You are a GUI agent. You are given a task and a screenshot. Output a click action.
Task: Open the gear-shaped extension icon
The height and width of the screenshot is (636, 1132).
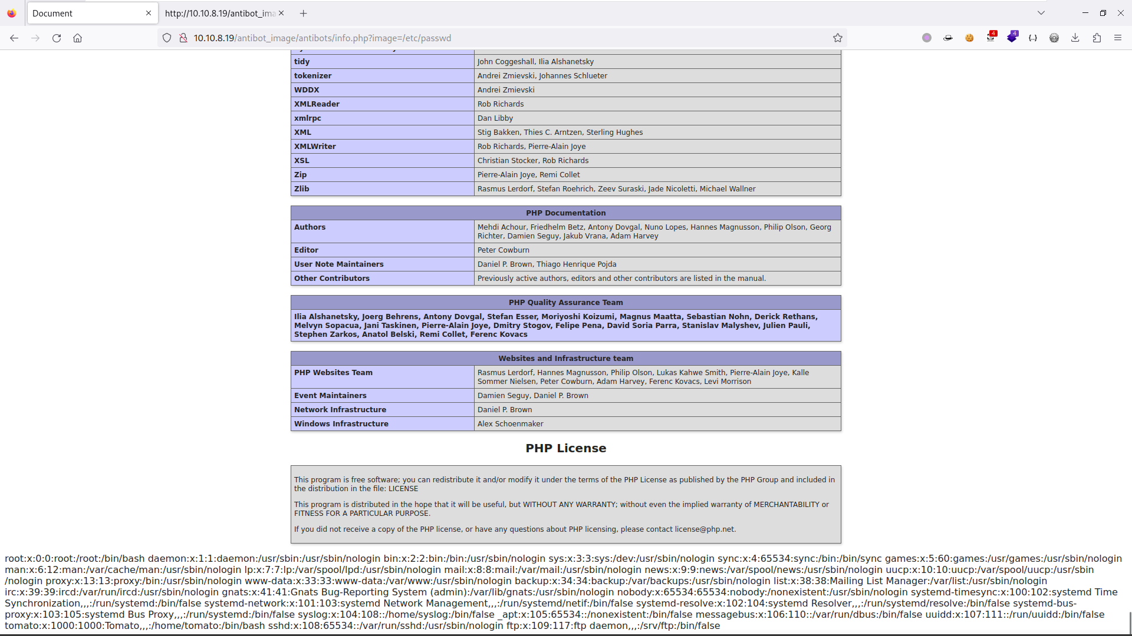(1054, 38)
